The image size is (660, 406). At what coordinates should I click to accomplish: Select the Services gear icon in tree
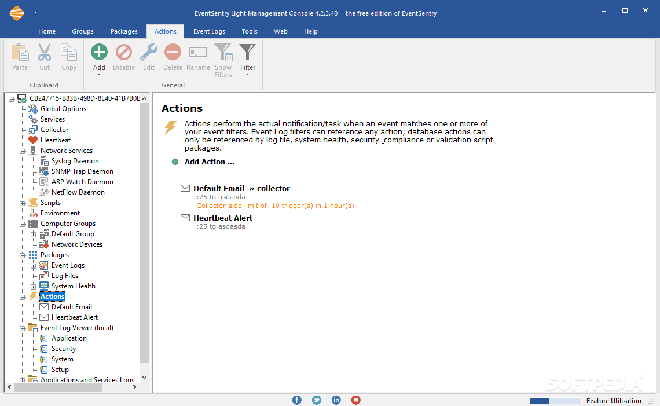[x=33, y=119]
